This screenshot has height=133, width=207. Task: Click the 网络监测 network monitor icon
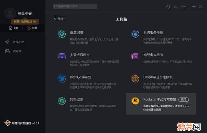click(x=62, y=101)
